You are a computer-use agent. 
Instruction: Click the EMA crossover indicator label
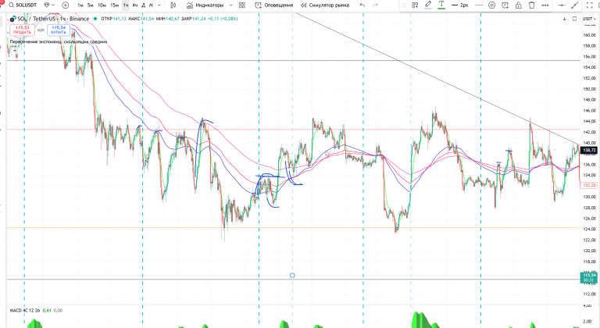coord(58,41)
